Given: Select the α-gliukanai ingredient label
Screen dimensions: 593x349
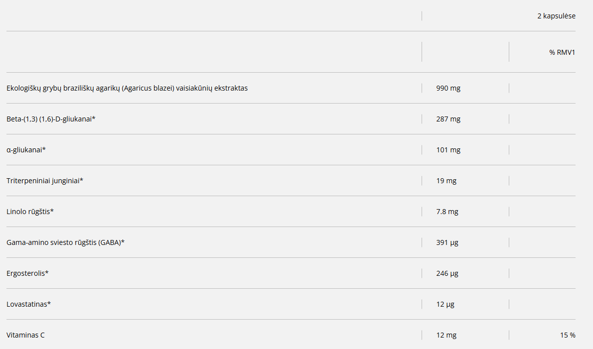Looking at the screenshot, I should tap(26, 150).
